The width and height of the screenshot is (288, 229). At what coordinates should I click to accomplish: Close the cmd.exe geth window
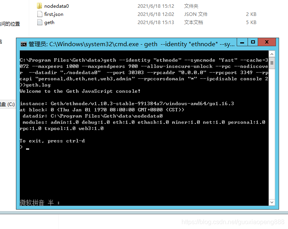tap(267, 42)
